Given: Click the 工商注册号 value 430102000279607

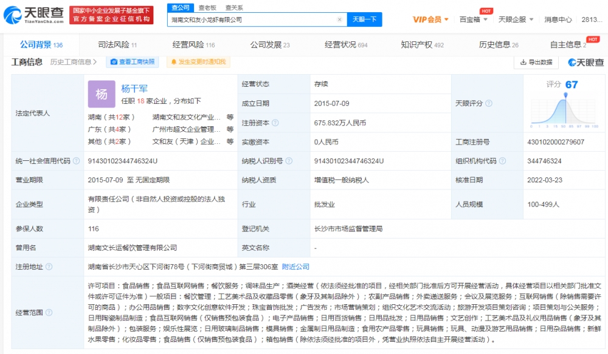Looking at the screenshot, I should pos(556,141).
